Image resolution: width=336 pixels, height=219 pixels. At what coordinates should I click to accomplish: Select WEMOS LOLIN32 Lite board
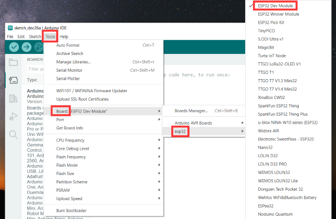tap(288, 181)
